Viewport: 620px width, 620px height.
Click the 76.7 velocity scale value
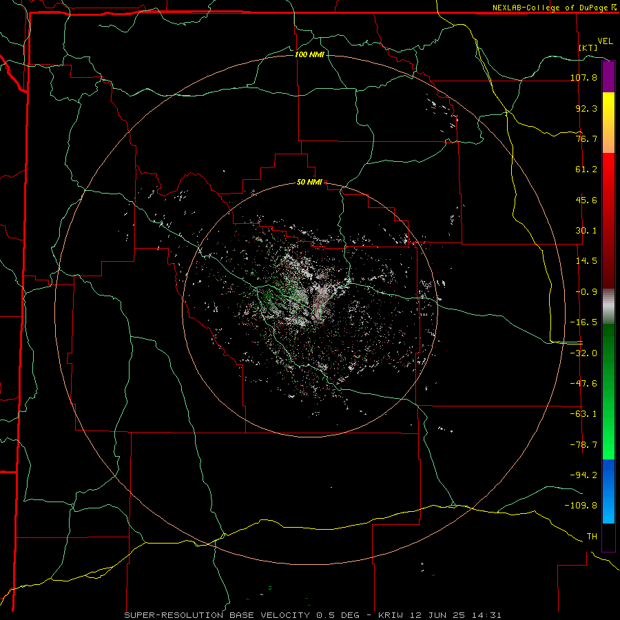pos(586,138)
